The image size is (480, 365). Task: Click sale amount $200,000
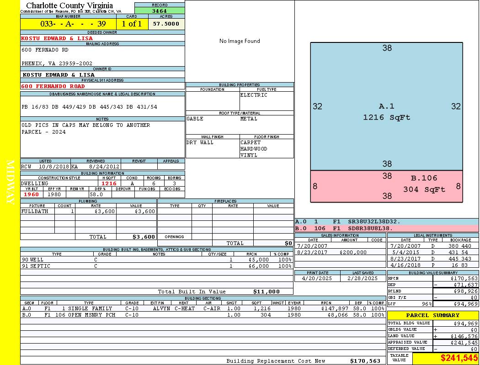[353, 253]
